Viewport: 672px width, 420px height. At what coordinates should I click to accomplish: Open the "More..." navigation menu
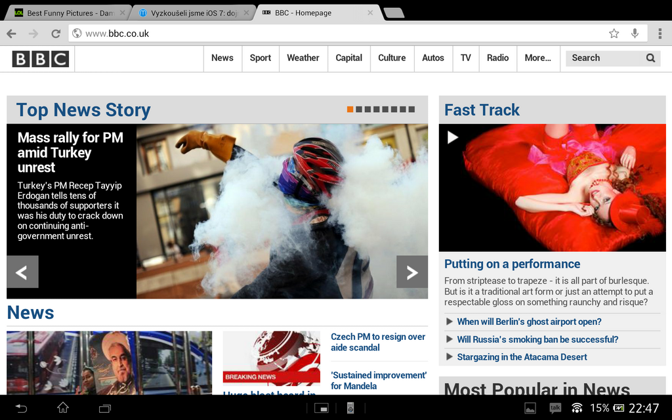537,58
